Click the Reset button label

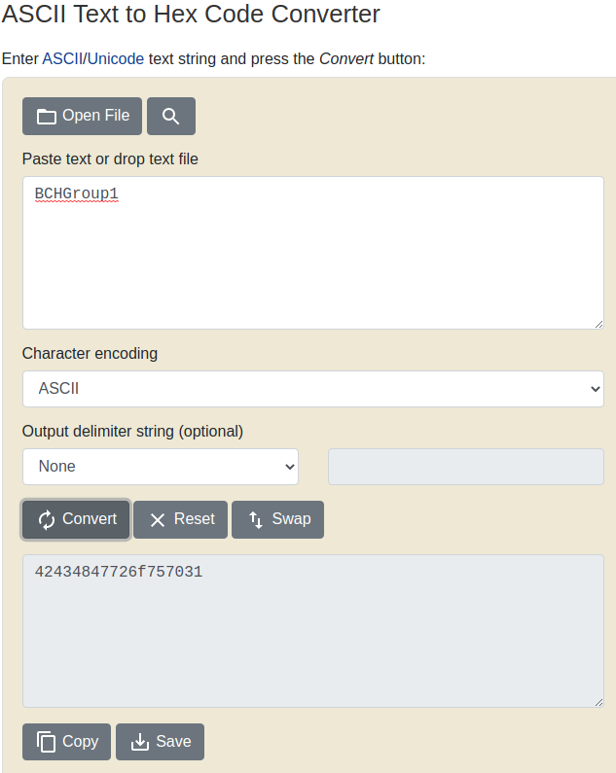click(195, 519)
